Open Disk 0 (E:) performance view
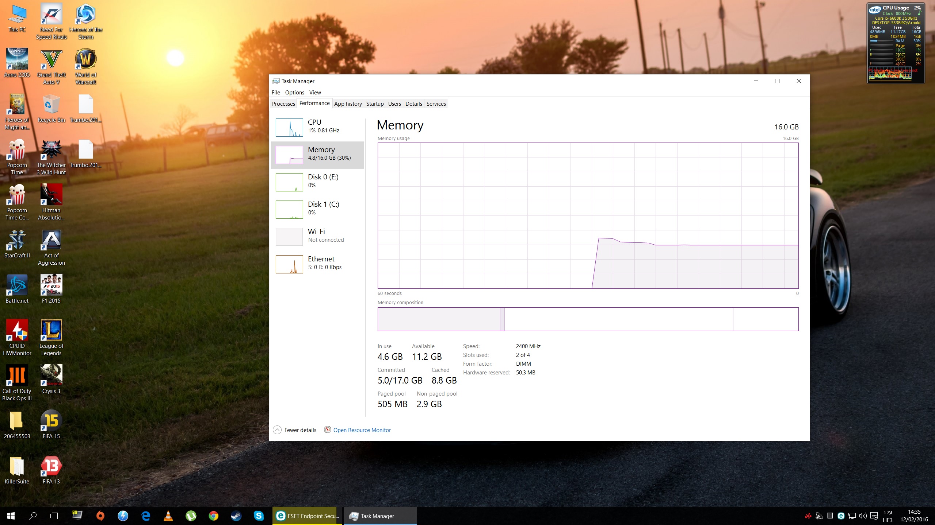 pyautogui.click(x=317, y=182)
